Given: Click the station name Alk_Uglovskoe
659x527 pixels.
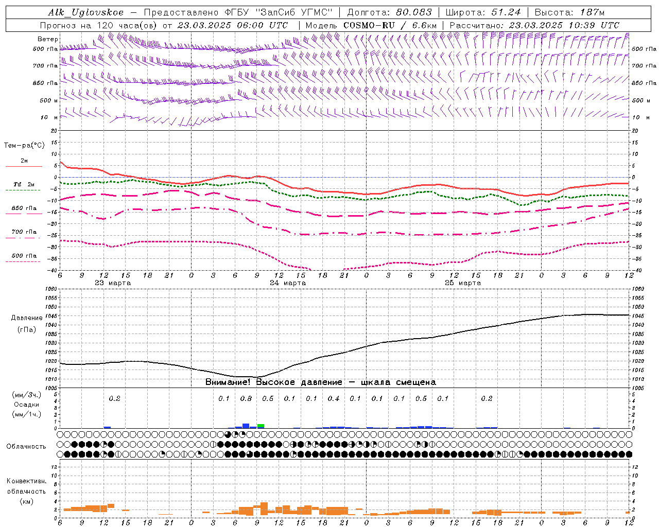Looking at the screenshot, I should tap(86, 13).
